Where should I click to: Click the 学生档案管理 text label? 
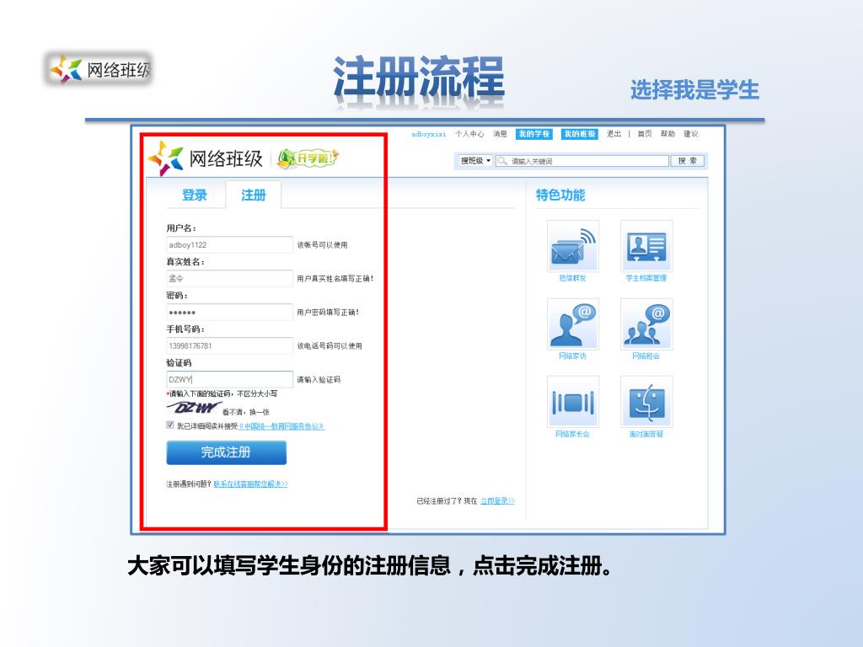pyautogui.click(x=646, y=278)
